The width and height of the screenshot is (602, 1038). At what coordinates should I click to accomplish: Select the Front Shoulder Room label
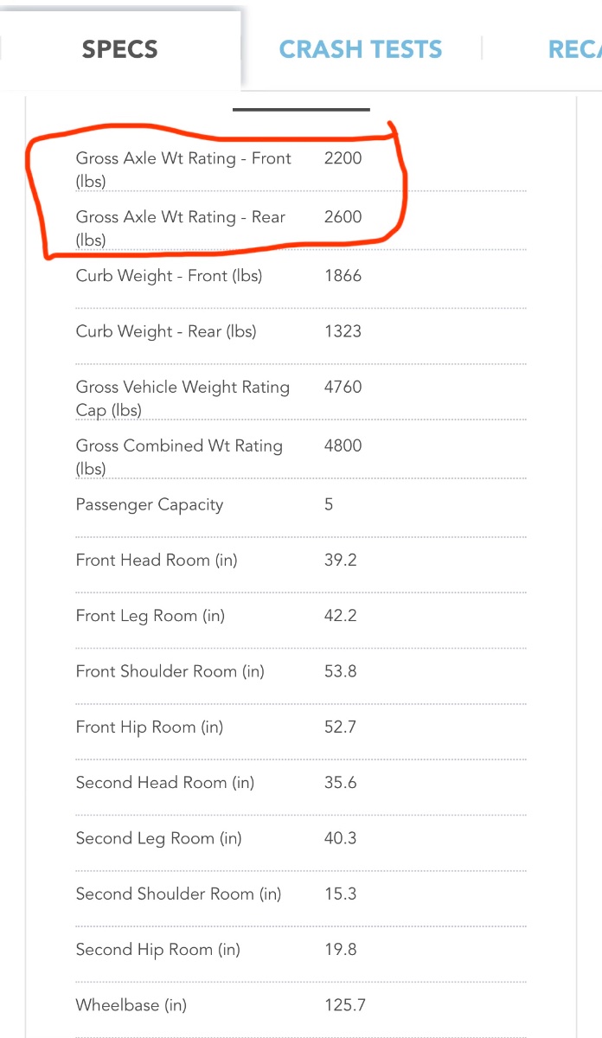tap(170, 671)
